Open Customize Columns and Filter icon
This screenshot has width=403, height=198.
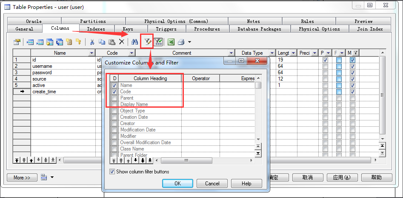[x=147, y=42]
